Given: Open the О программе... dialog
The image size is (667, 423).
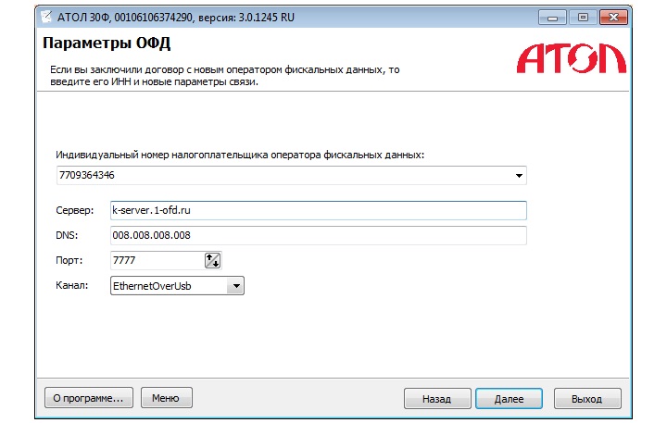Looking at the screenshot, I should click(89, 398).
